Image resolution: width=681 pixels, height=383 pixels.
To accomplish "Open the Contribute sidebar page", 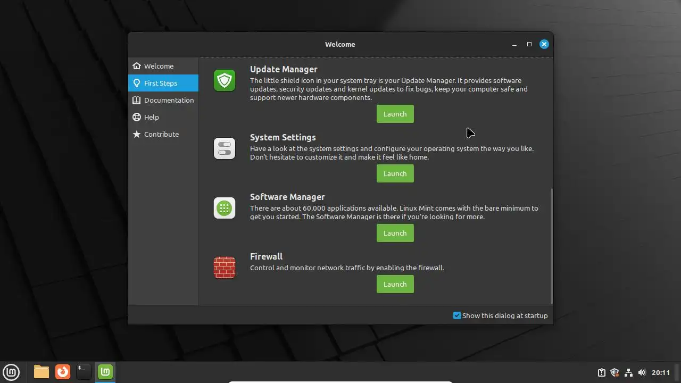I will (163, 134).
